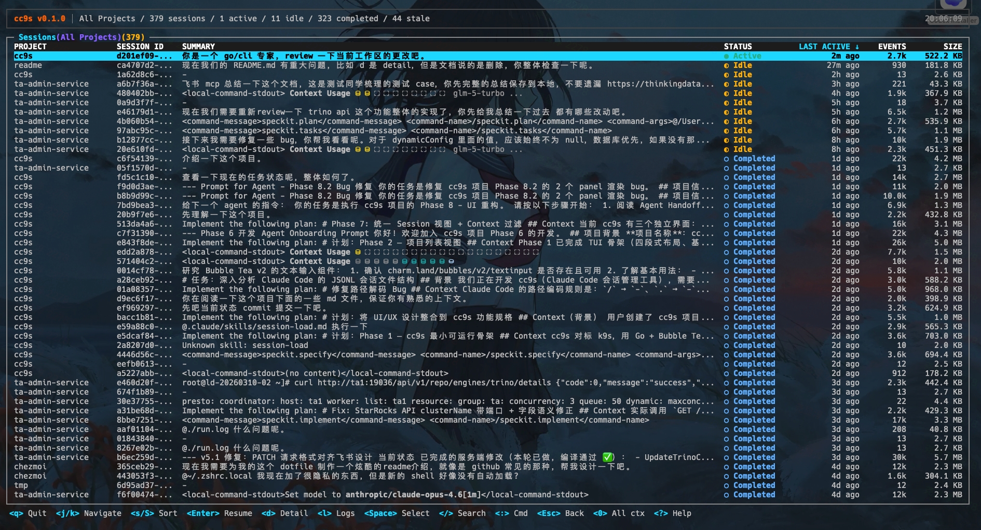
Task: Select session 8bbe7251 row
Action: 488,420
